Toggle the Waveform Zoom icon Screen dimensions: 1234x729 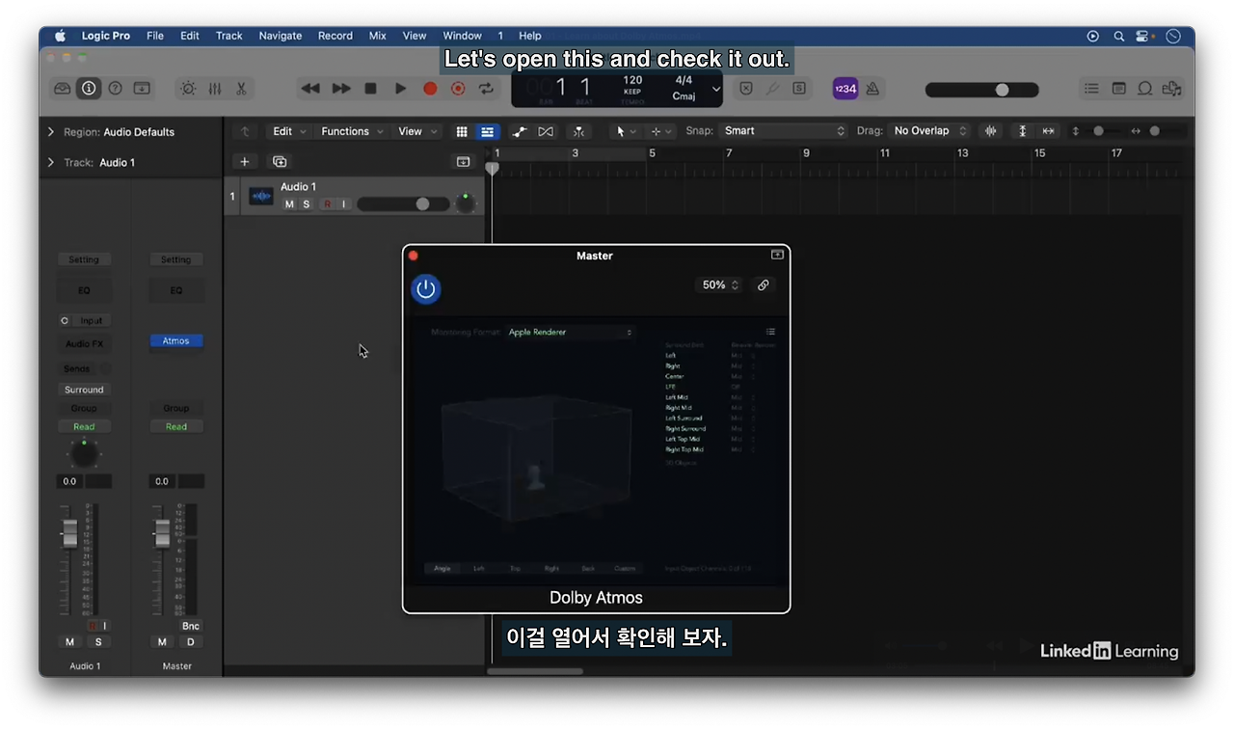pyautogui.click(x=990, y=131)
